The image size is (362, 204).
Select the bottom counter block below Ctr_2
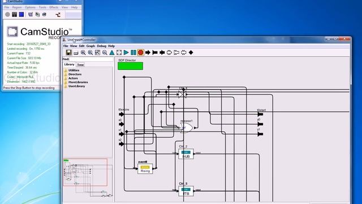coord(186,191)
